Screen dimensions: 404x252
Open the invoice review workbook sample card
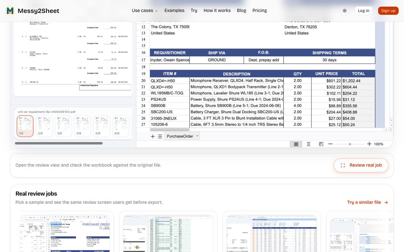(x=272, y=232)
